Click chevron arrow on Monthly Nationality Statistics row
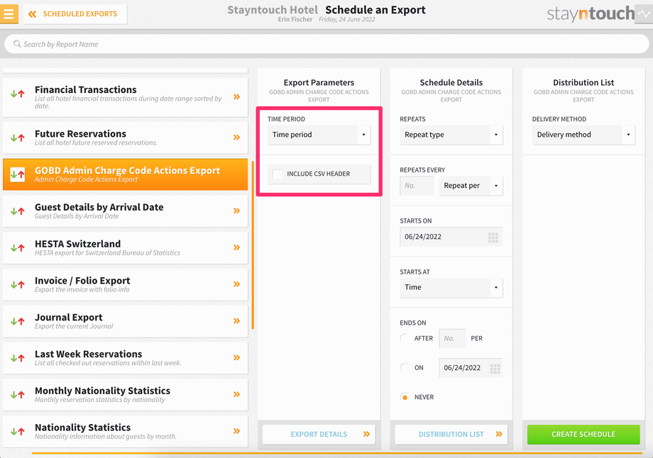This screenshot has height=458, width=653. [236, 394]
